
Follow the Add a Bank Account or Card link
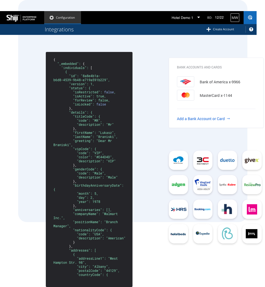tap(201, 118)
